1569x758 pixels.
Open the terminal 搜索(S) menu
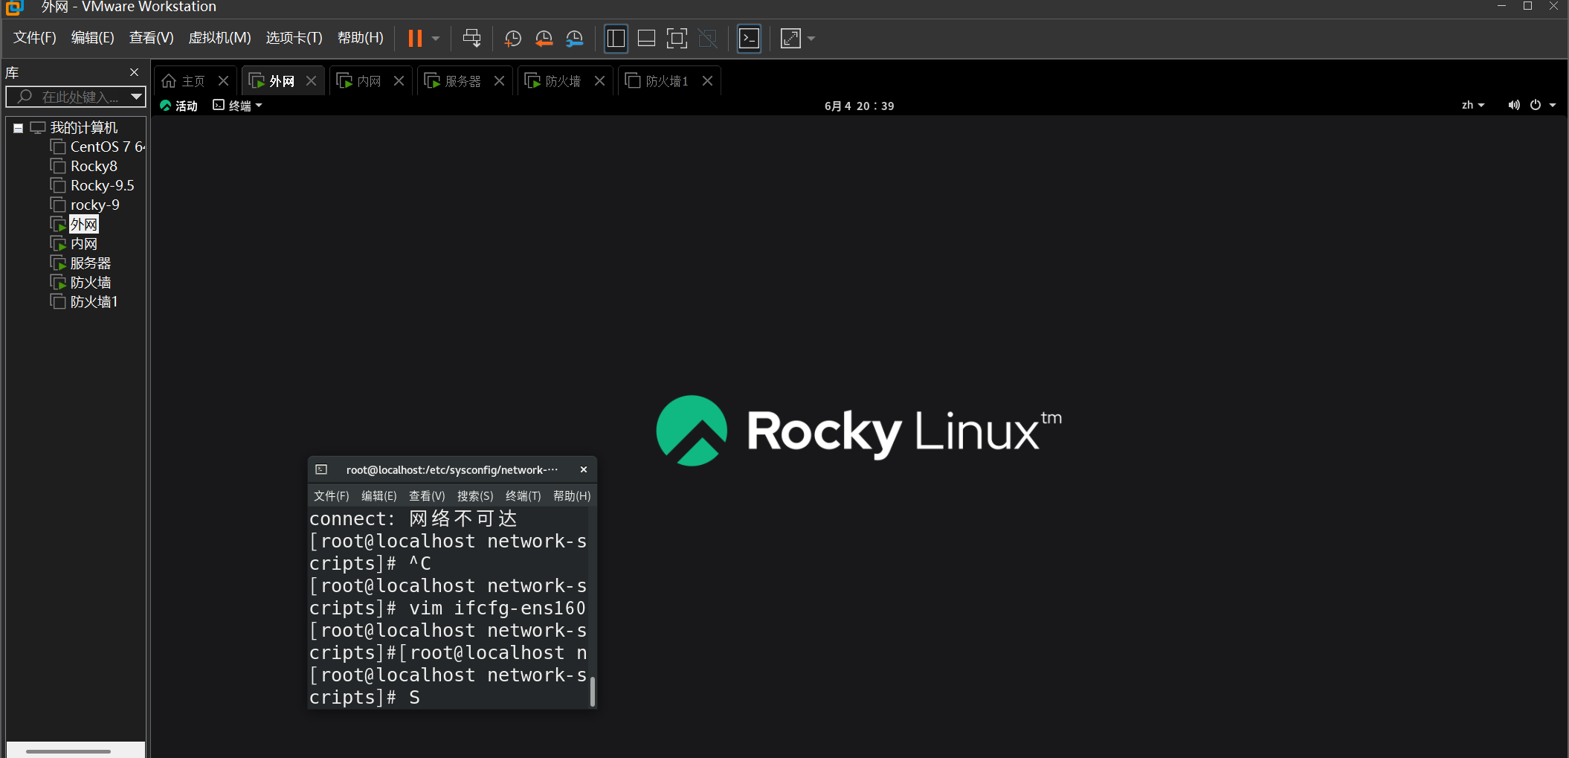coord(475,495)
